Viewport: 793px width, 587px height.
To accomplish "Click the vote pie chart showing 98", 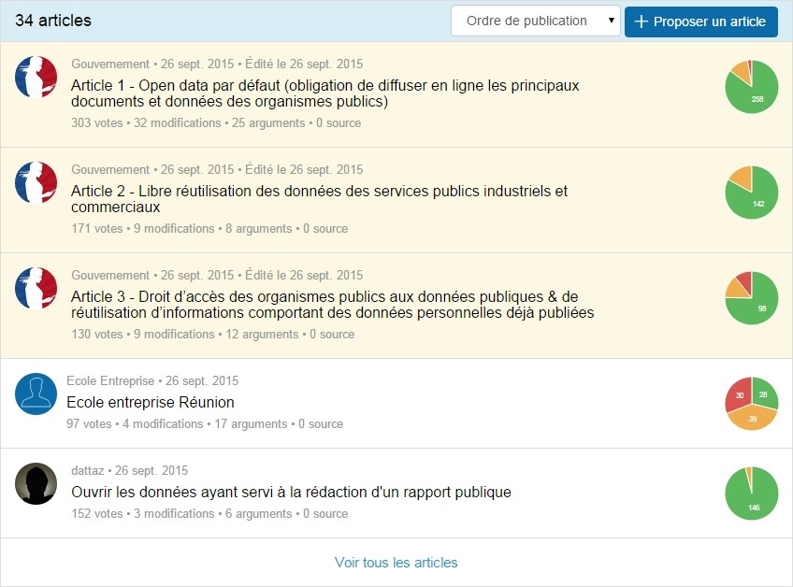I will coord(751,297).
